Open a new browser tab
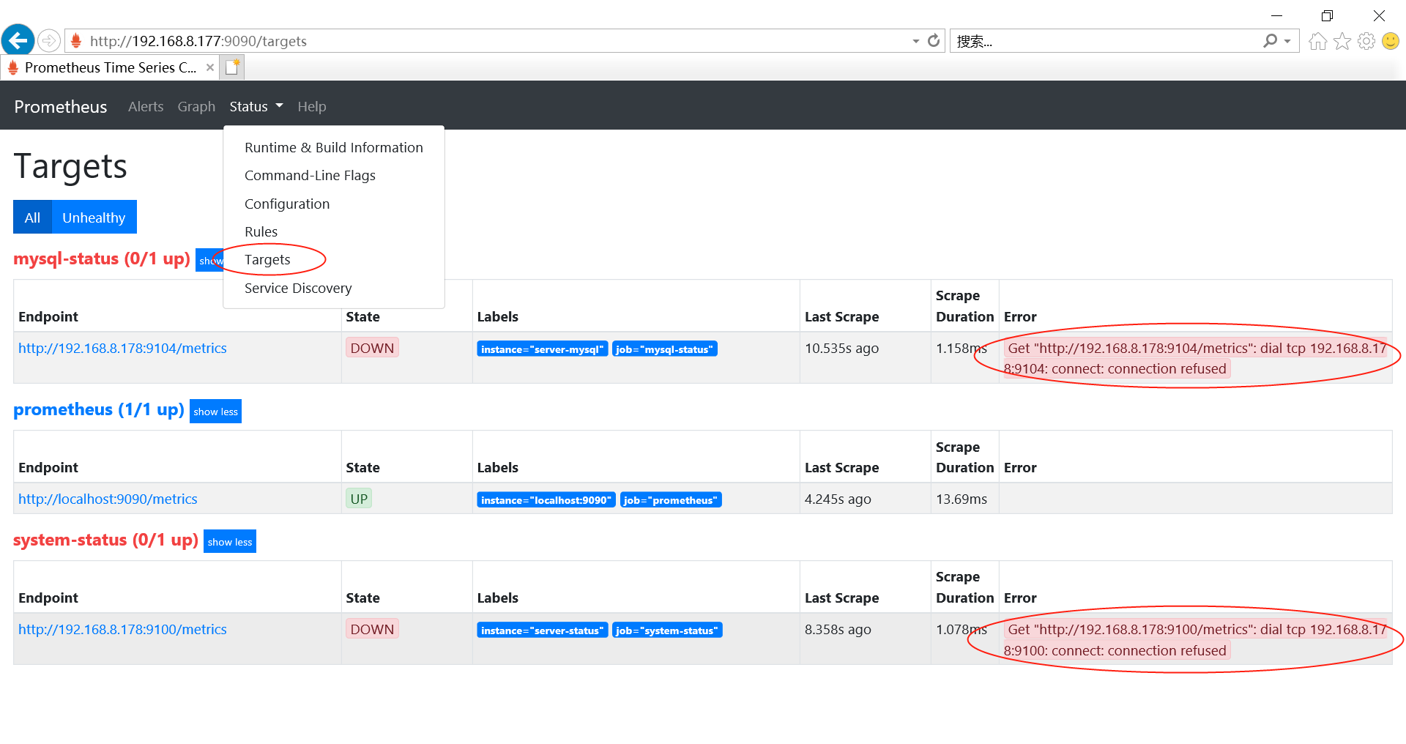Viewport: 1406px width, 744px height. coord(233,67)
